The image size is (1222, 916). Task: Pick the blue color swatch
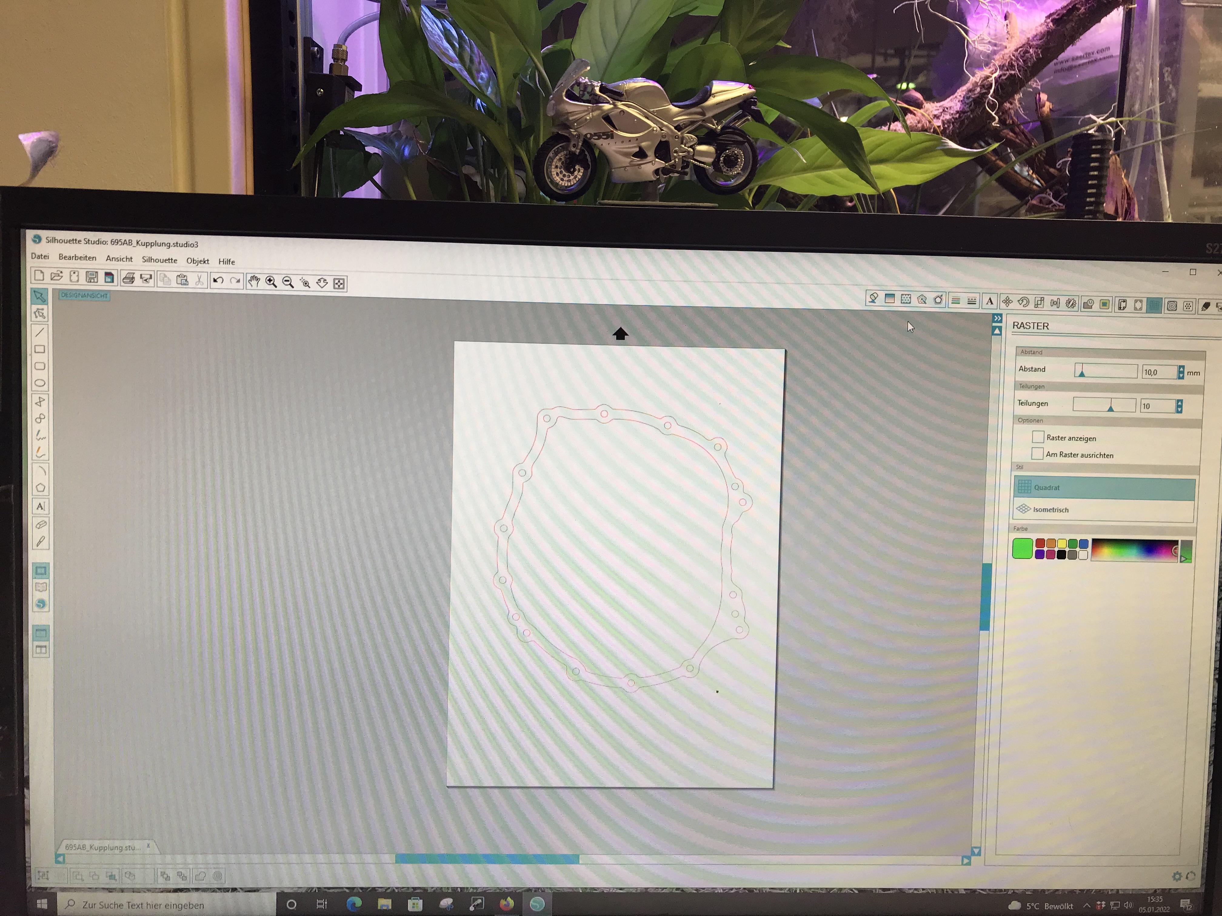point(1083,544)
